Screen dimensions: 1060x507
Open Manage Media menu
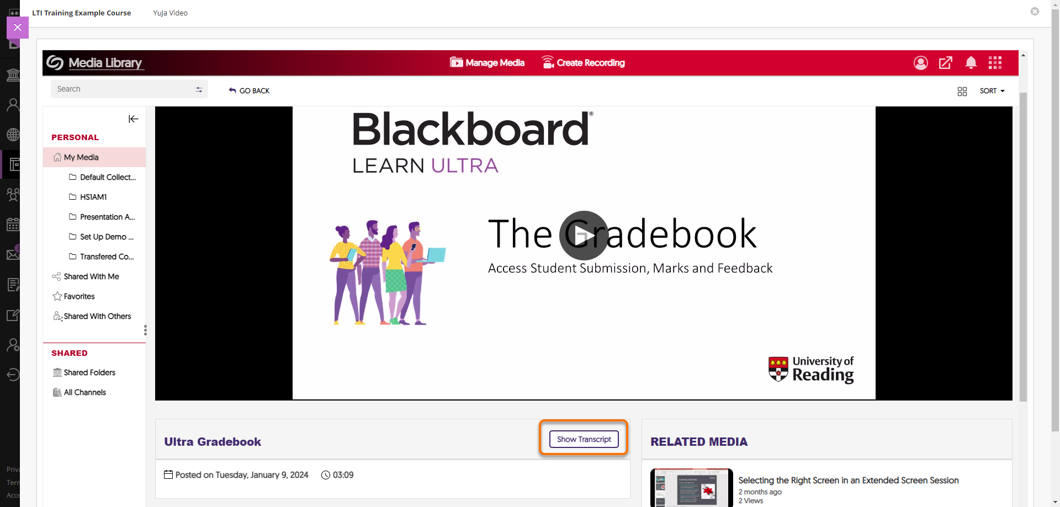487,63
